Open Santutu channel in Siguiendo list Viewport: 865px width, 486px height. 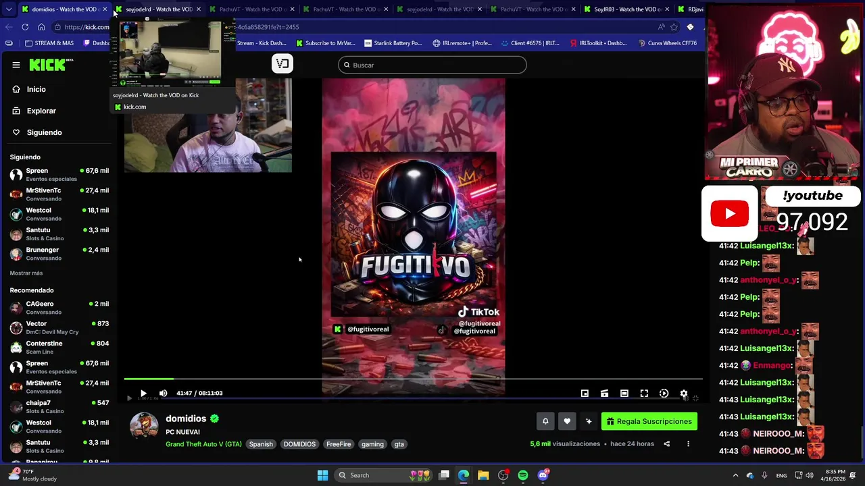pos(59,234)
